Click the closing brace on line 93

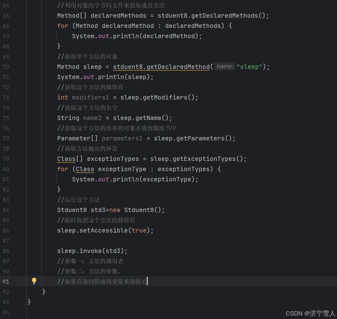click(x=29, y=302)
